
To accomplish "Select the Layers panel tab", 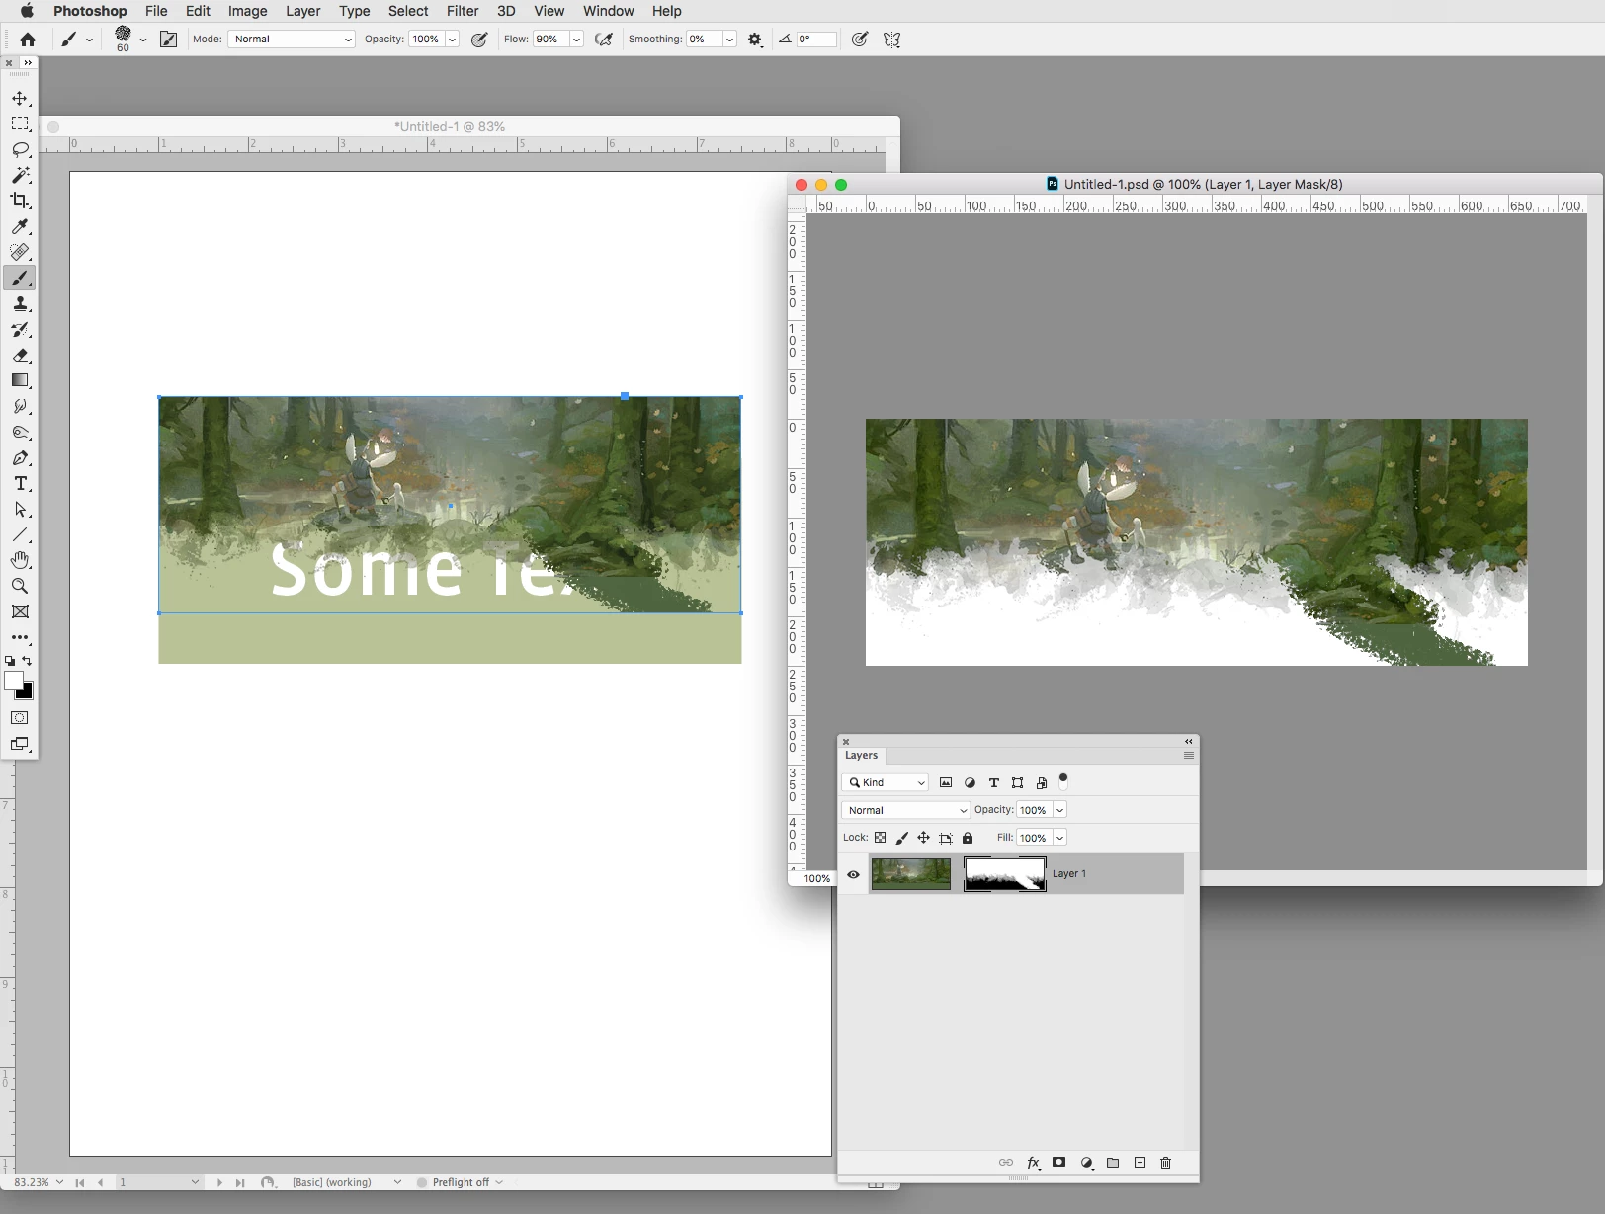I will tap(861, 756).
